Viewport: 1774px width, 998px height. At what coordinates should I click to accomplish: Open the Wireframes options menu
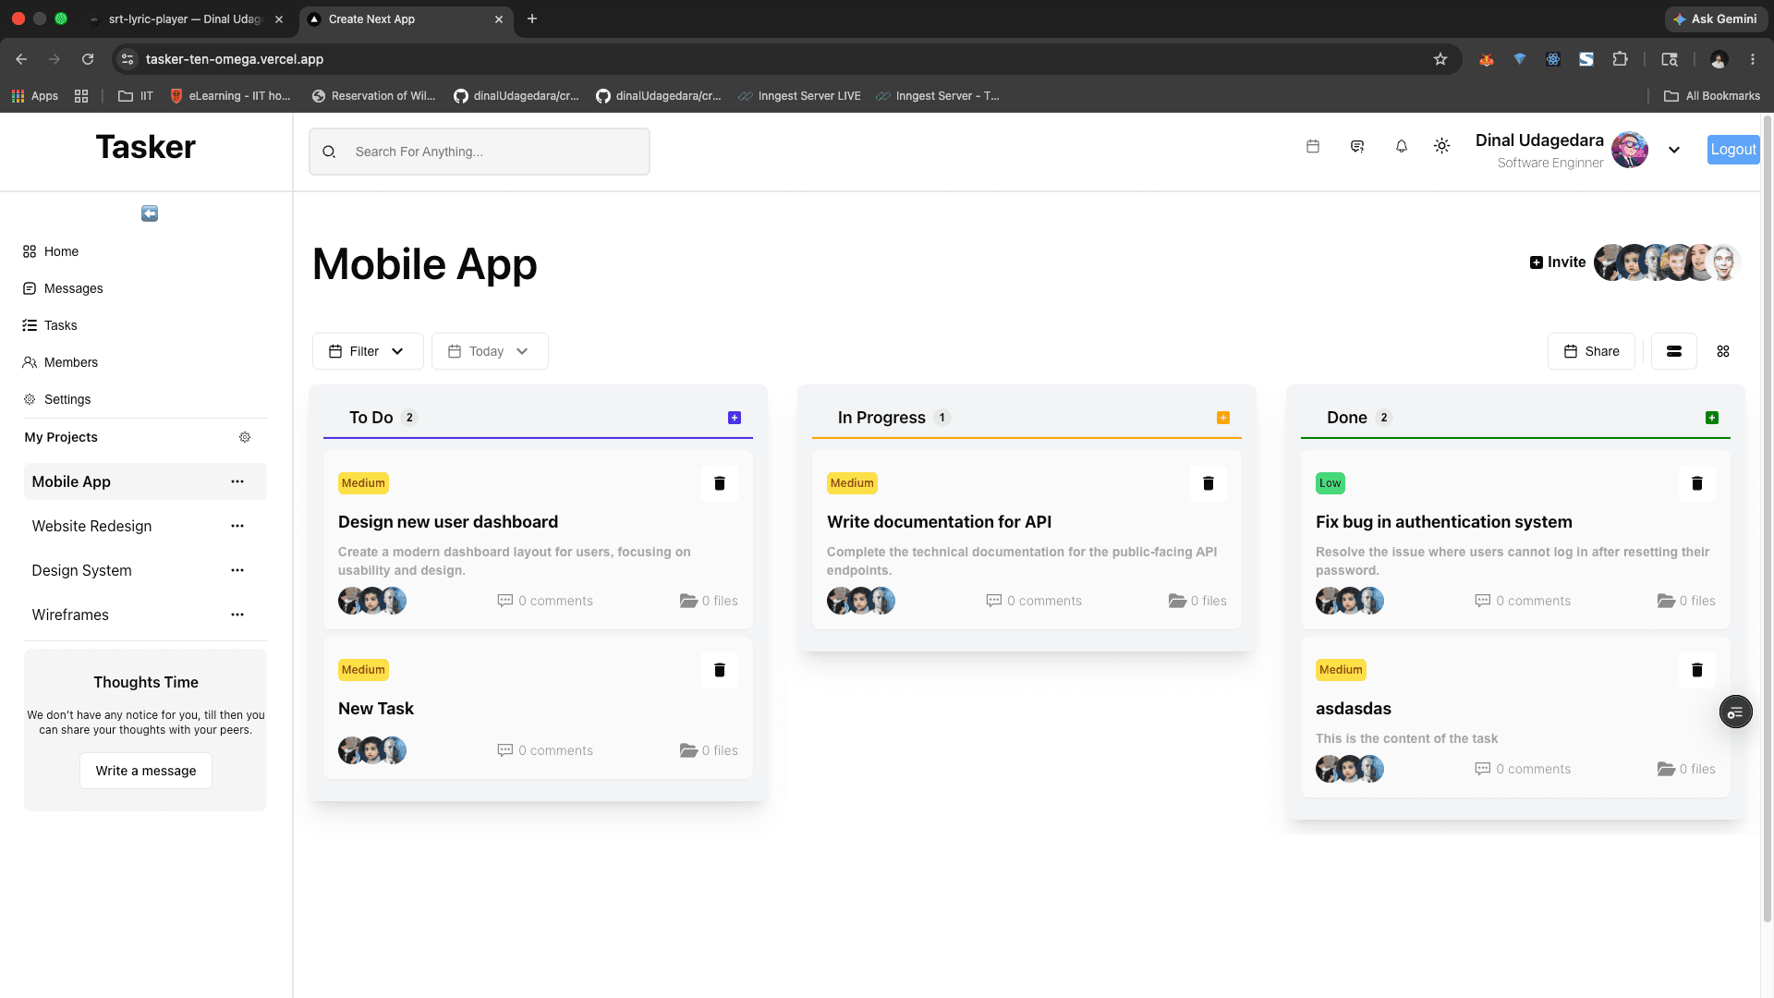point(237,615)
